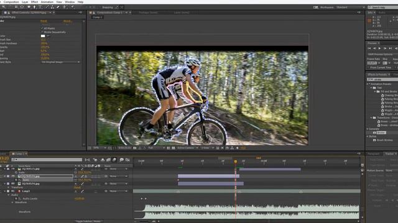Open the Help menu
Viewport: 398px width, 223px height.
[x=80, y=2]
